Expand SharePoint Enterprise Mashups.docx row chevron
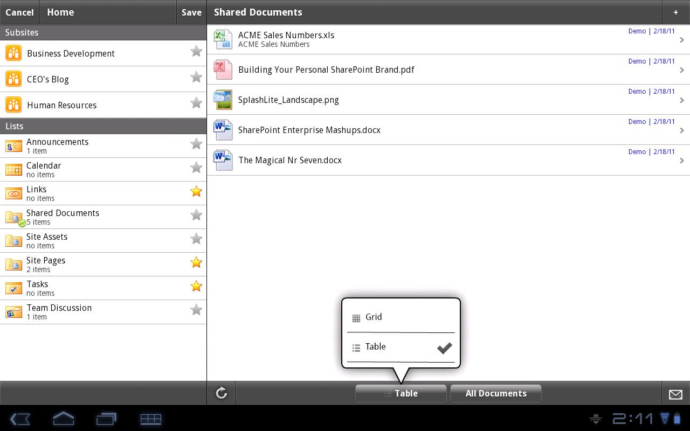 682,130
